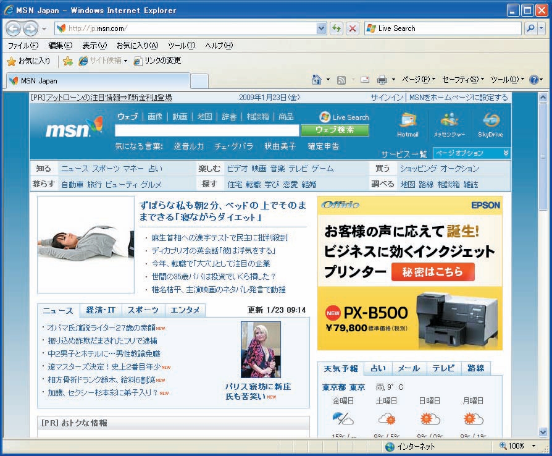The height and width of the screenshot is (456, 552).
Task: Click the Print icon
Action: 382,80
